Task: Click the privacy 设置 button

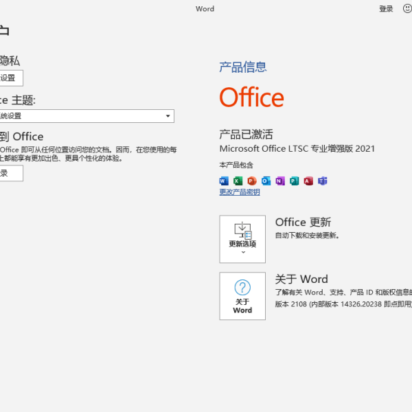Action: (11, 78)
